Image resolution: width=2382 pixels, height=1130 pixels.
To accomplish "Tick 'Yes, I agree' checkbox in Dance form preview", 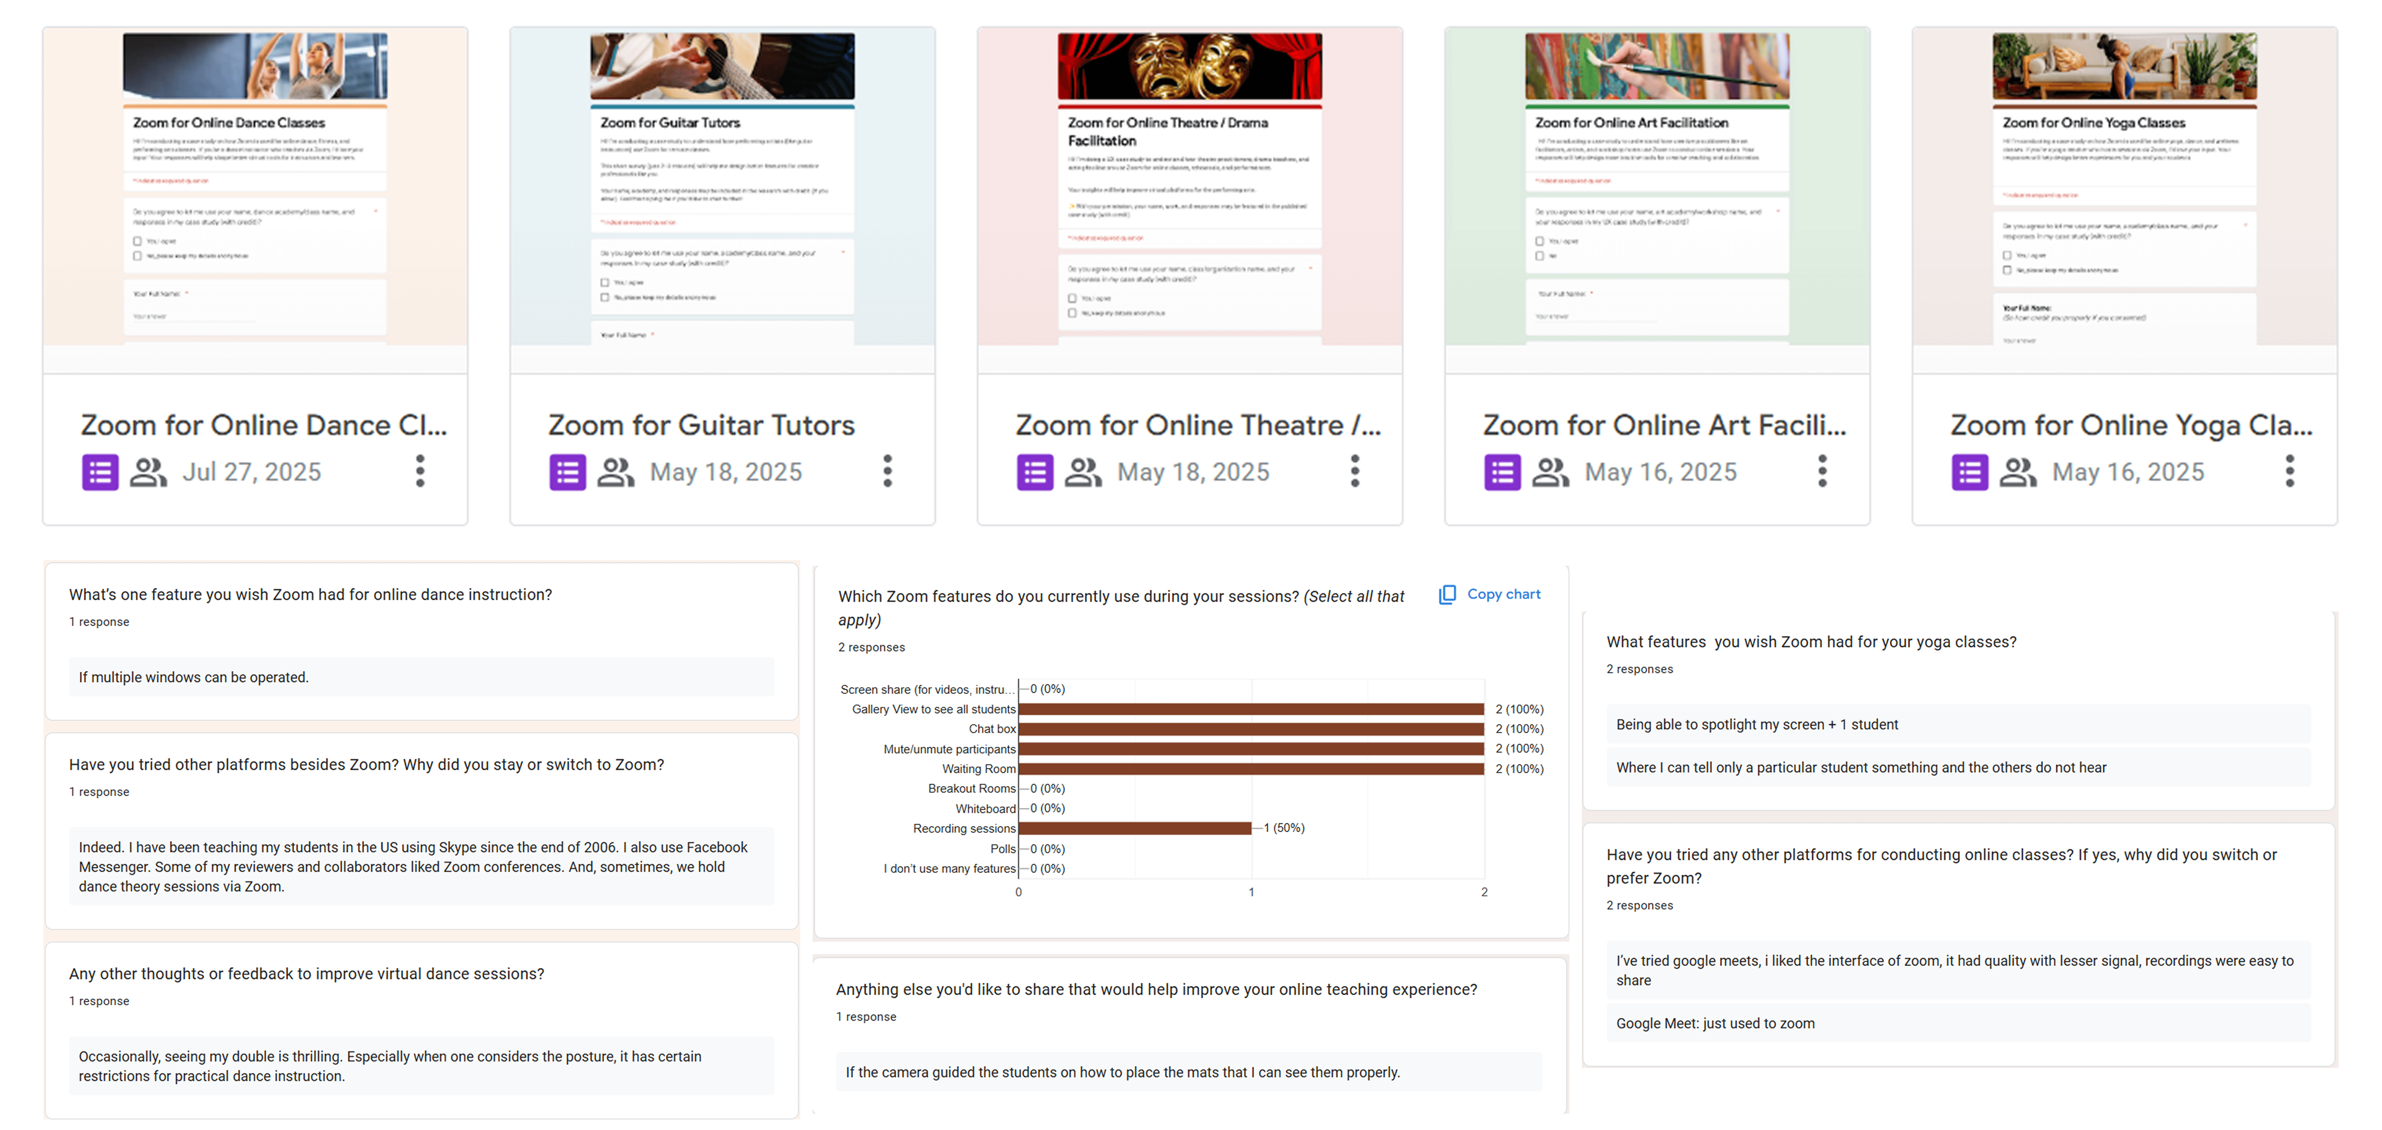I will pyautogui.click(x=138, y=241).
